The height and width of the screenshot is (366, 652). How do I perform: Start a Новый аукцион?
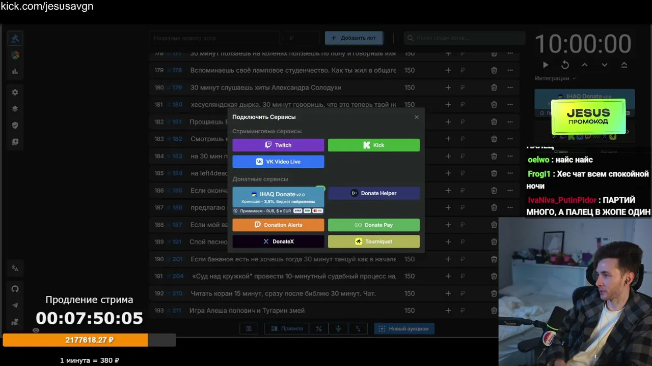(x=404, y=329)
